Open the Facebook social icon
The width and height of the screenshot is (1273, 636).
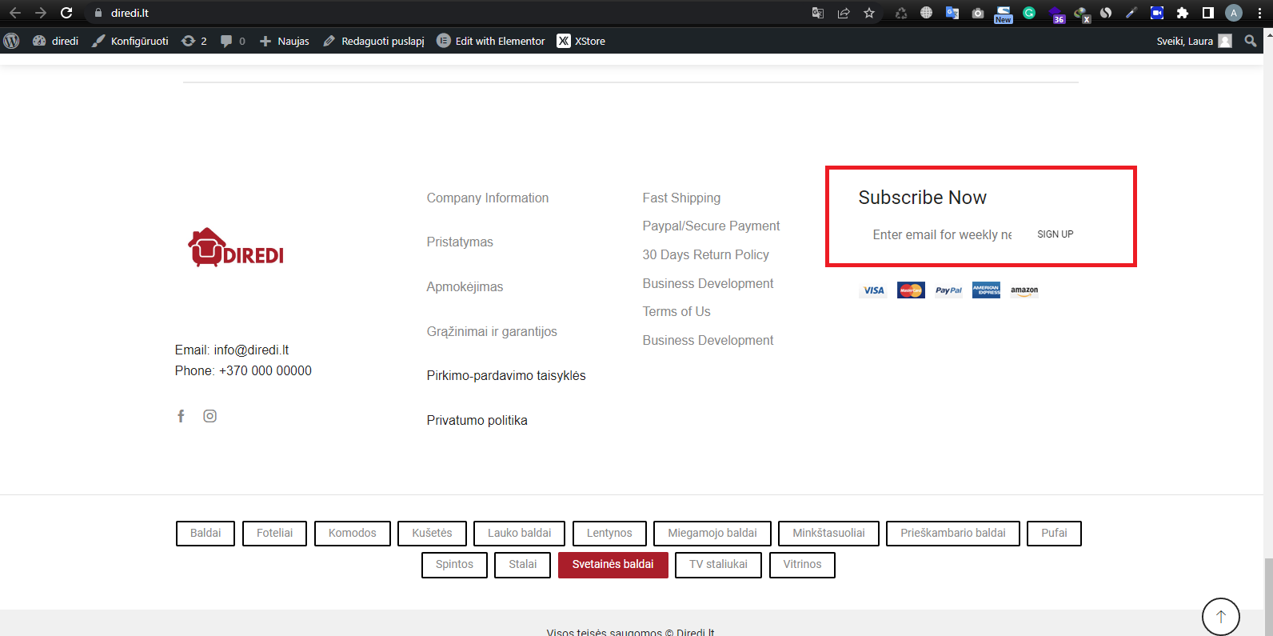tap(181, 416)
